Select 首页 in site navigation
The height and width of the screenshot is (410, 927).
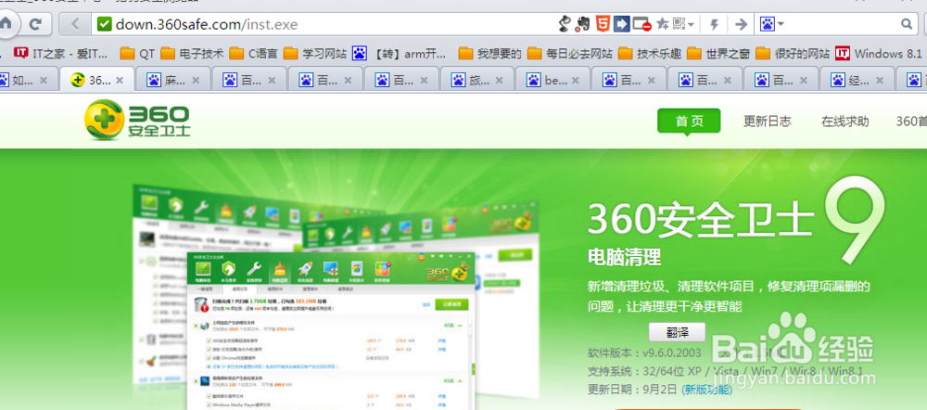689,122
